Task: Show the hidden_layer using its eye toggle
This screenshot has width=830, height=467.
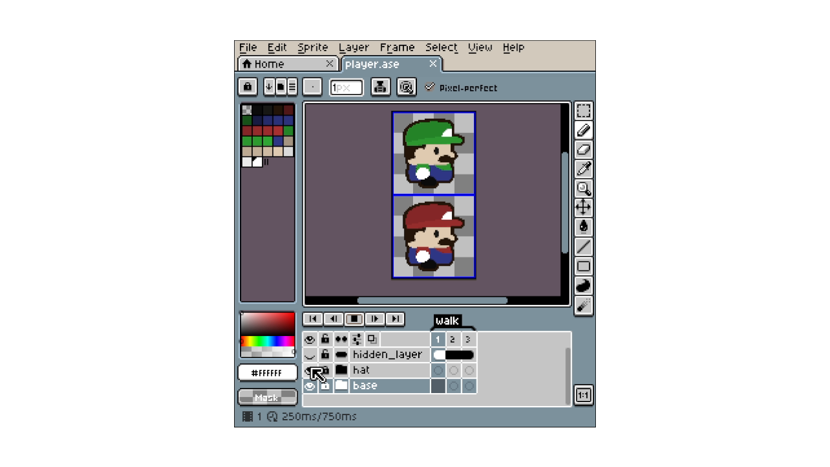Action: [x=310, y=355]
